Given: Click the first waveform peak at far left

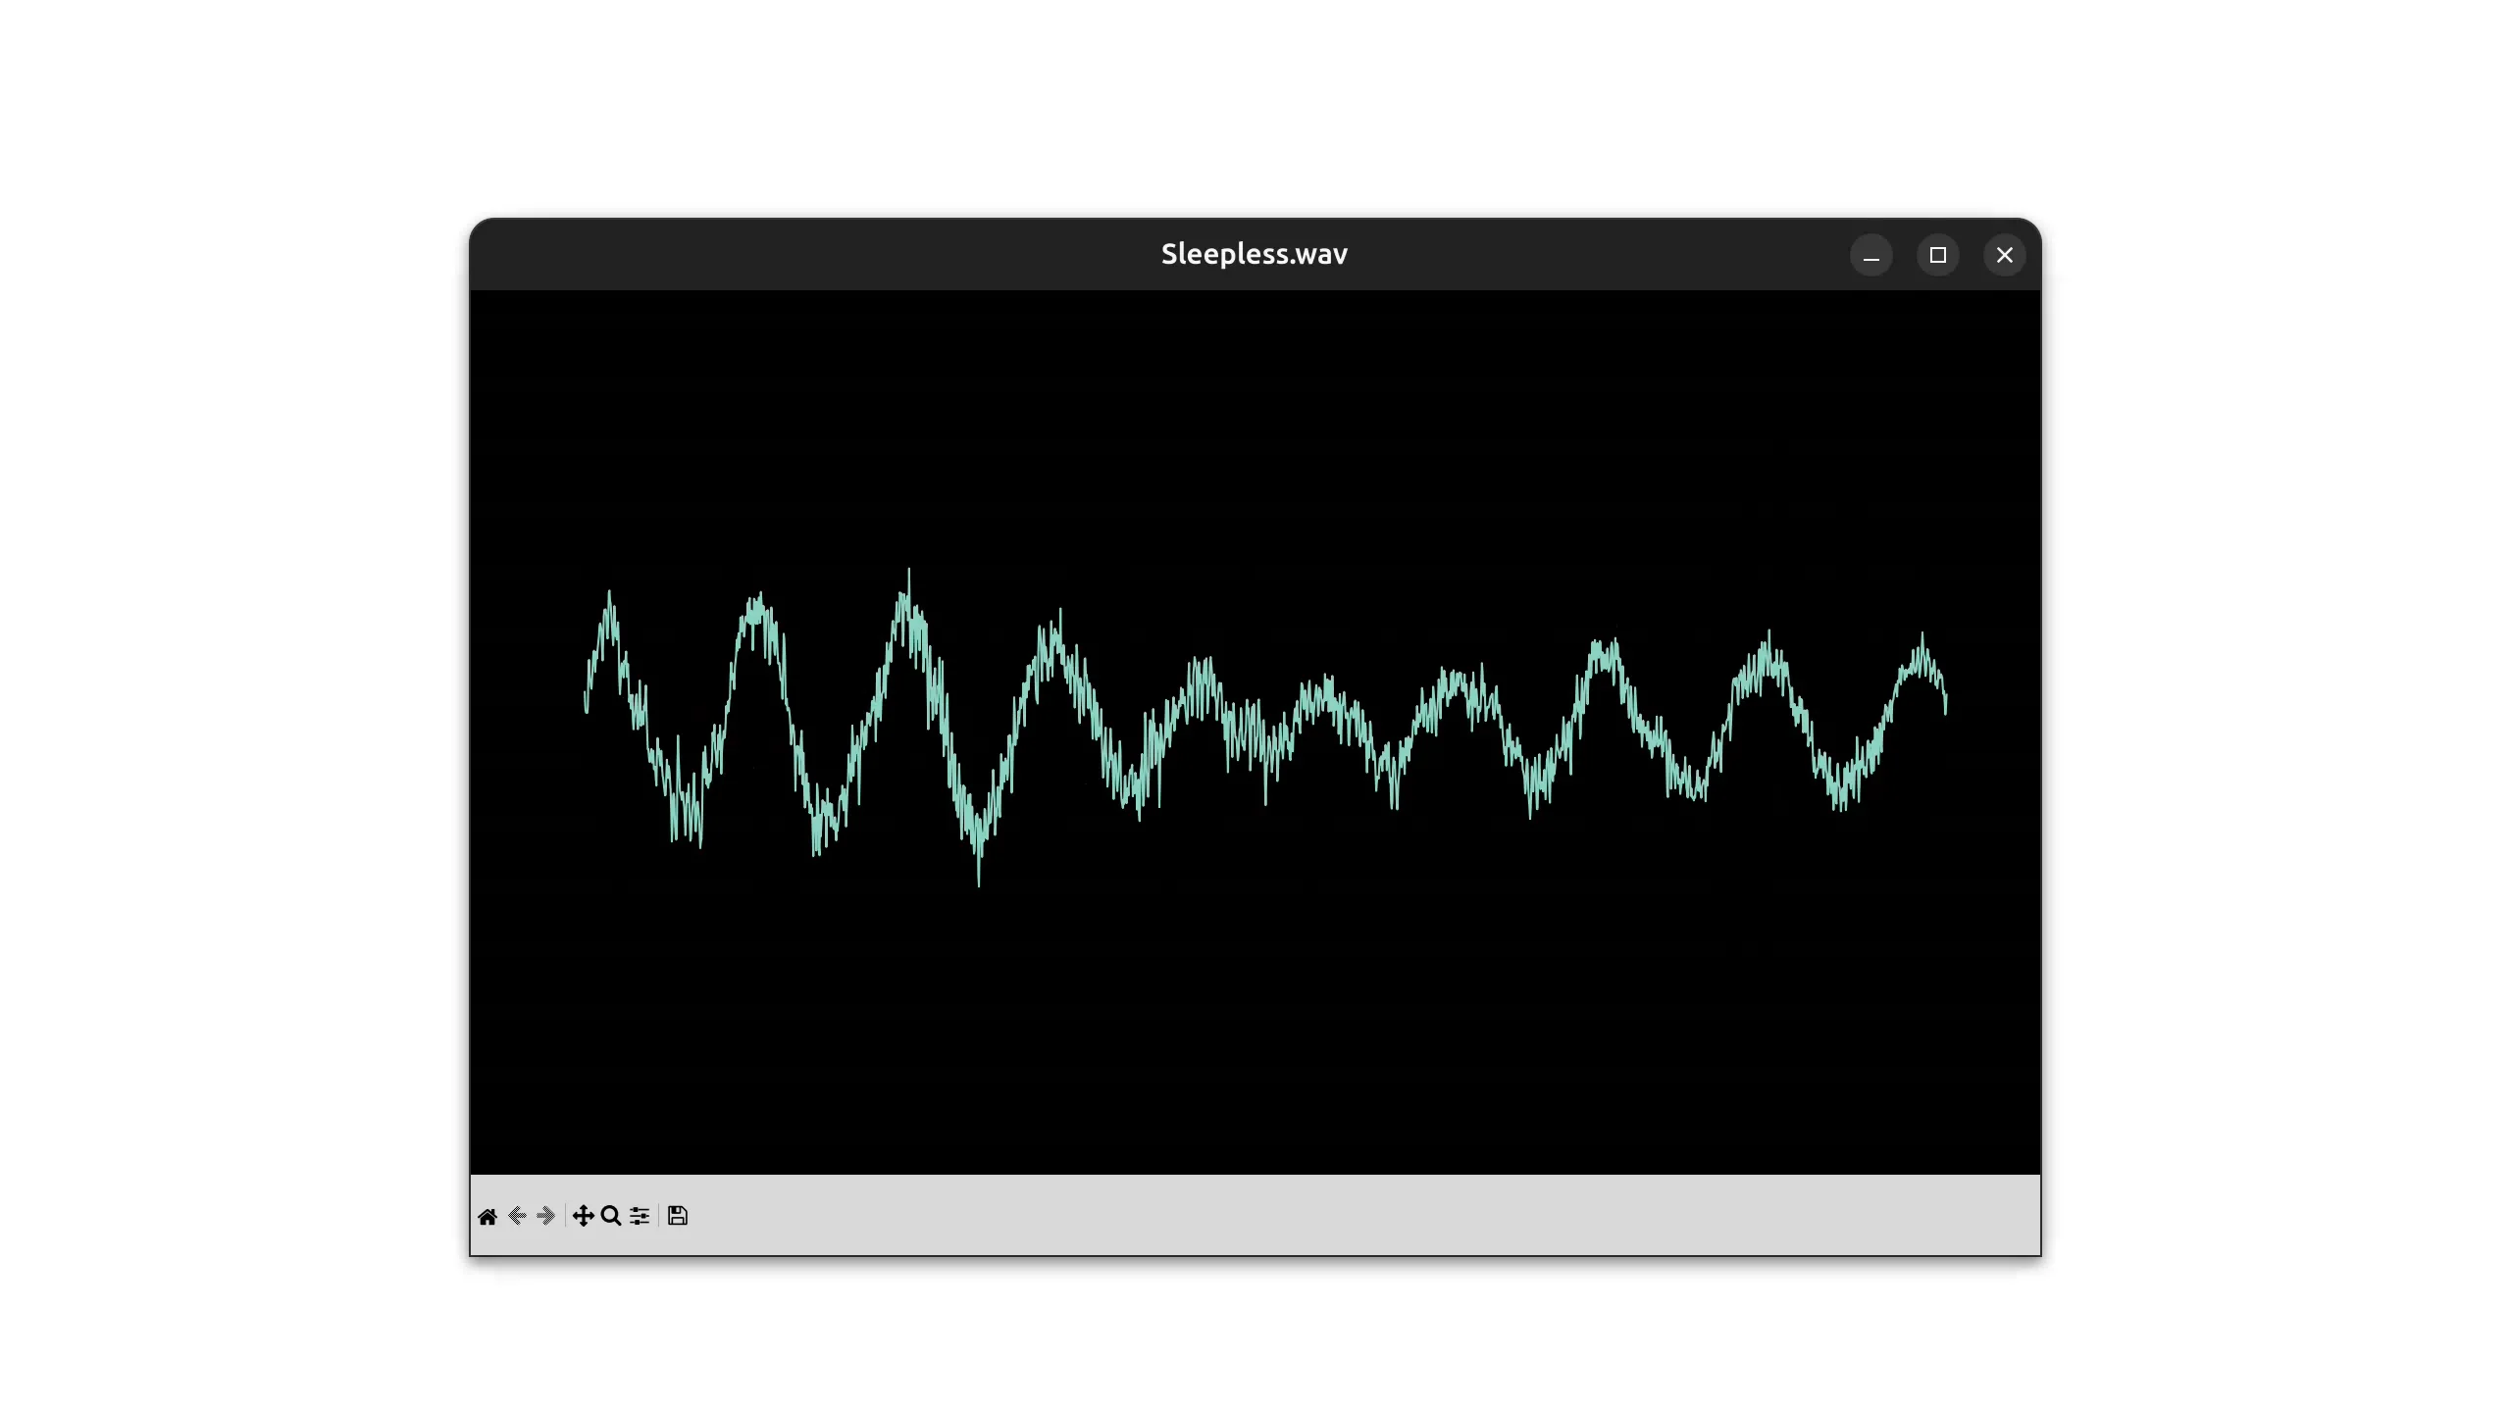Looking at the screenshot, I should coord(609,594).
